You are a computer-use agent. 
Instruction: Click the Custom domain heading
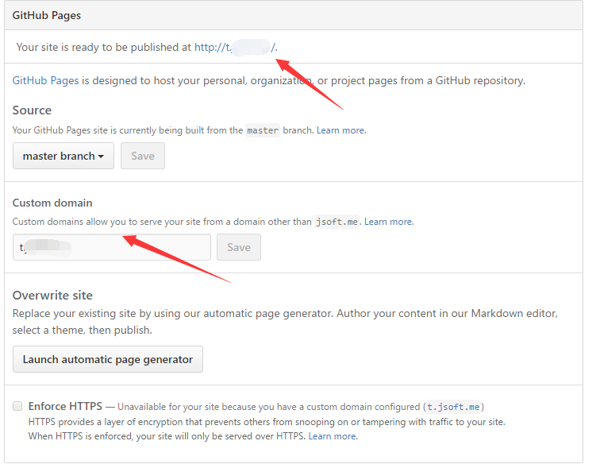tap(52, 203)
